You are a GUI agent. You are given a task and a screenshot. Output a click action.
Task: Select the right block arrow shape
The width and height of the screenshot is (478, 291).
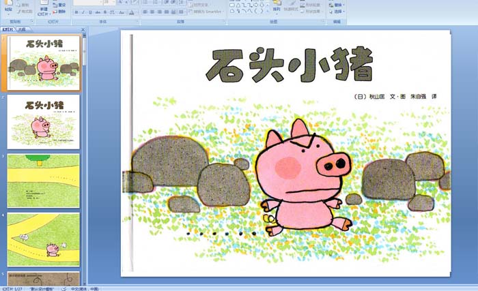(256, 5)
